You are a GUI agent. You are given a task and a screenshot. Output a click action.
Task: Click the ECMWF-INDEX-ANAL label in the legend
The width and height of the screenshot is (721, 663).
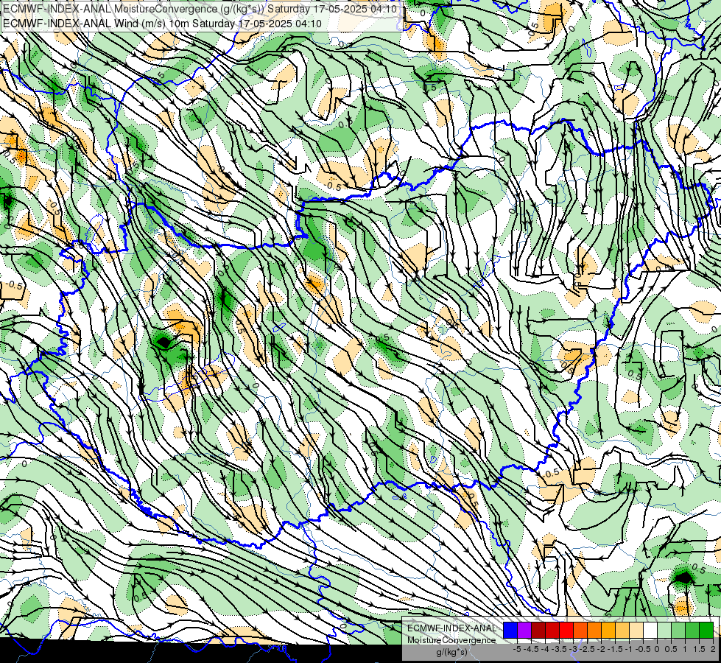(452, 628)
